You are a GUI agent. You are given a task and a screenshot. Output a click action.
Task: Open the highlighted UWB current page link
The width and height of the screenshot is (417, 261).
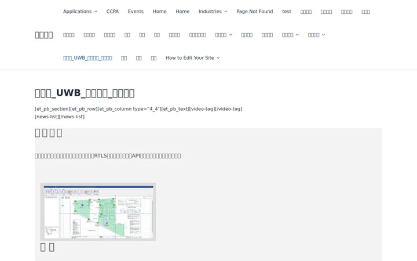[87, 58]
